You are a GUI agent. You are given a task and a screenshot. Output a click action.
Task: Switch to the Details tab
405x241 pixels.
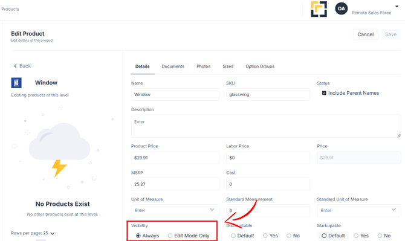142,66
